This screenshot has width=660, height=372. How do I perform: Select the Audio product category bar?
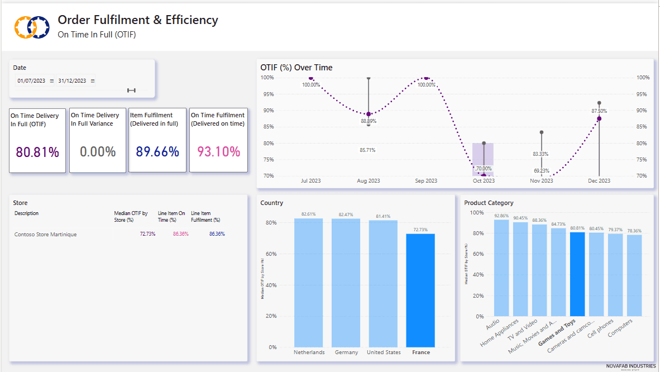(x=501, y=268)
